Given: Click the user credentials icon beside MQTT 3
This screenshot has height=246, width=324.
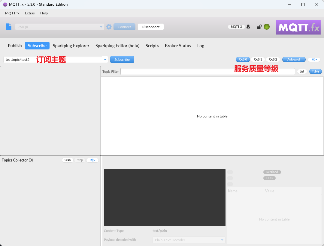Looking at the screenshot, I should point(248,27).
